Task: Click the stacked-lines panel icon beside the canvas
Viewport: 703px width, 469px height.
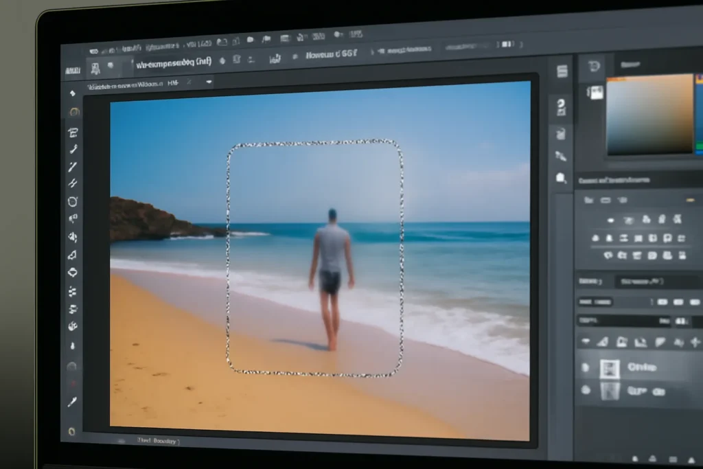Action: coord(562,71)
